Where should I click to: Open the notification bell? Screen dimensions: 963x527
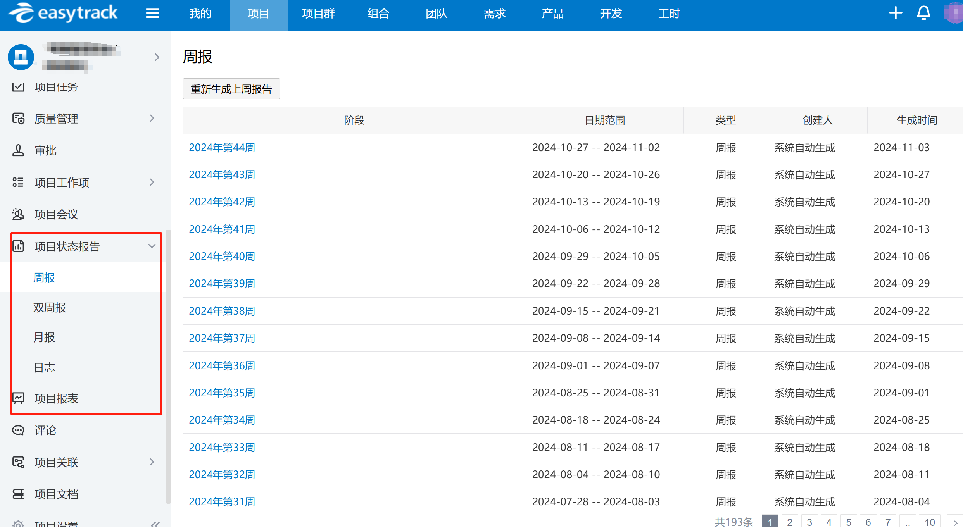pos(923,13)
